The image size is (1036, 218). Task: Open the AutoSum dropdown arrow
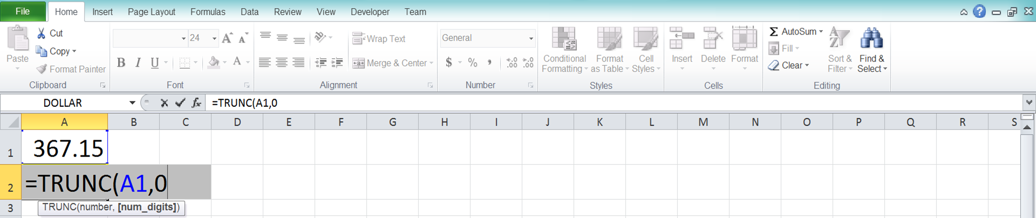click(821, 32)
